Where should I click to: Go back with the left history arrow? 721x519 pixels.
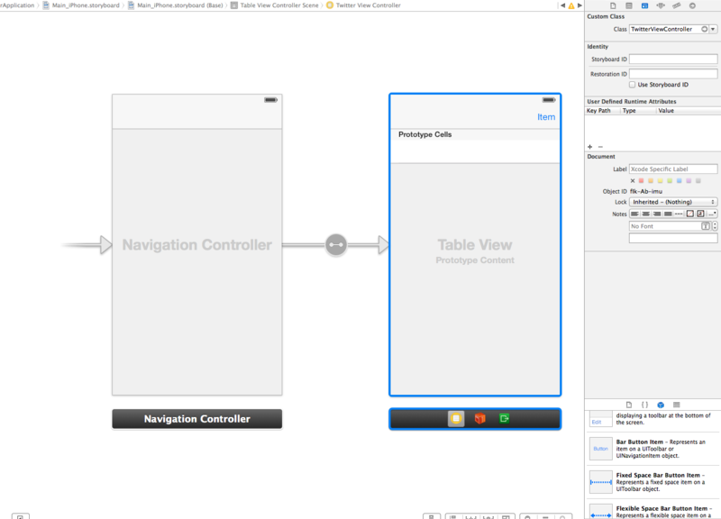pos(562,5)
